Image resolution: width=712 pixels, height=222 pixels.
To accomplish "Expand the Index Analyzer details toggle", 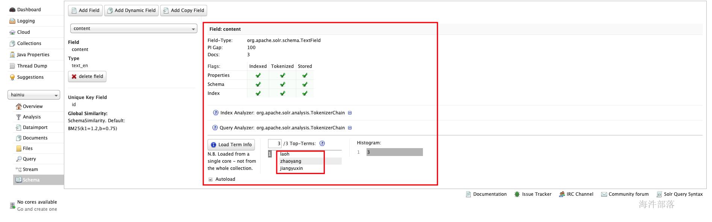I will [x=350, y=113].
